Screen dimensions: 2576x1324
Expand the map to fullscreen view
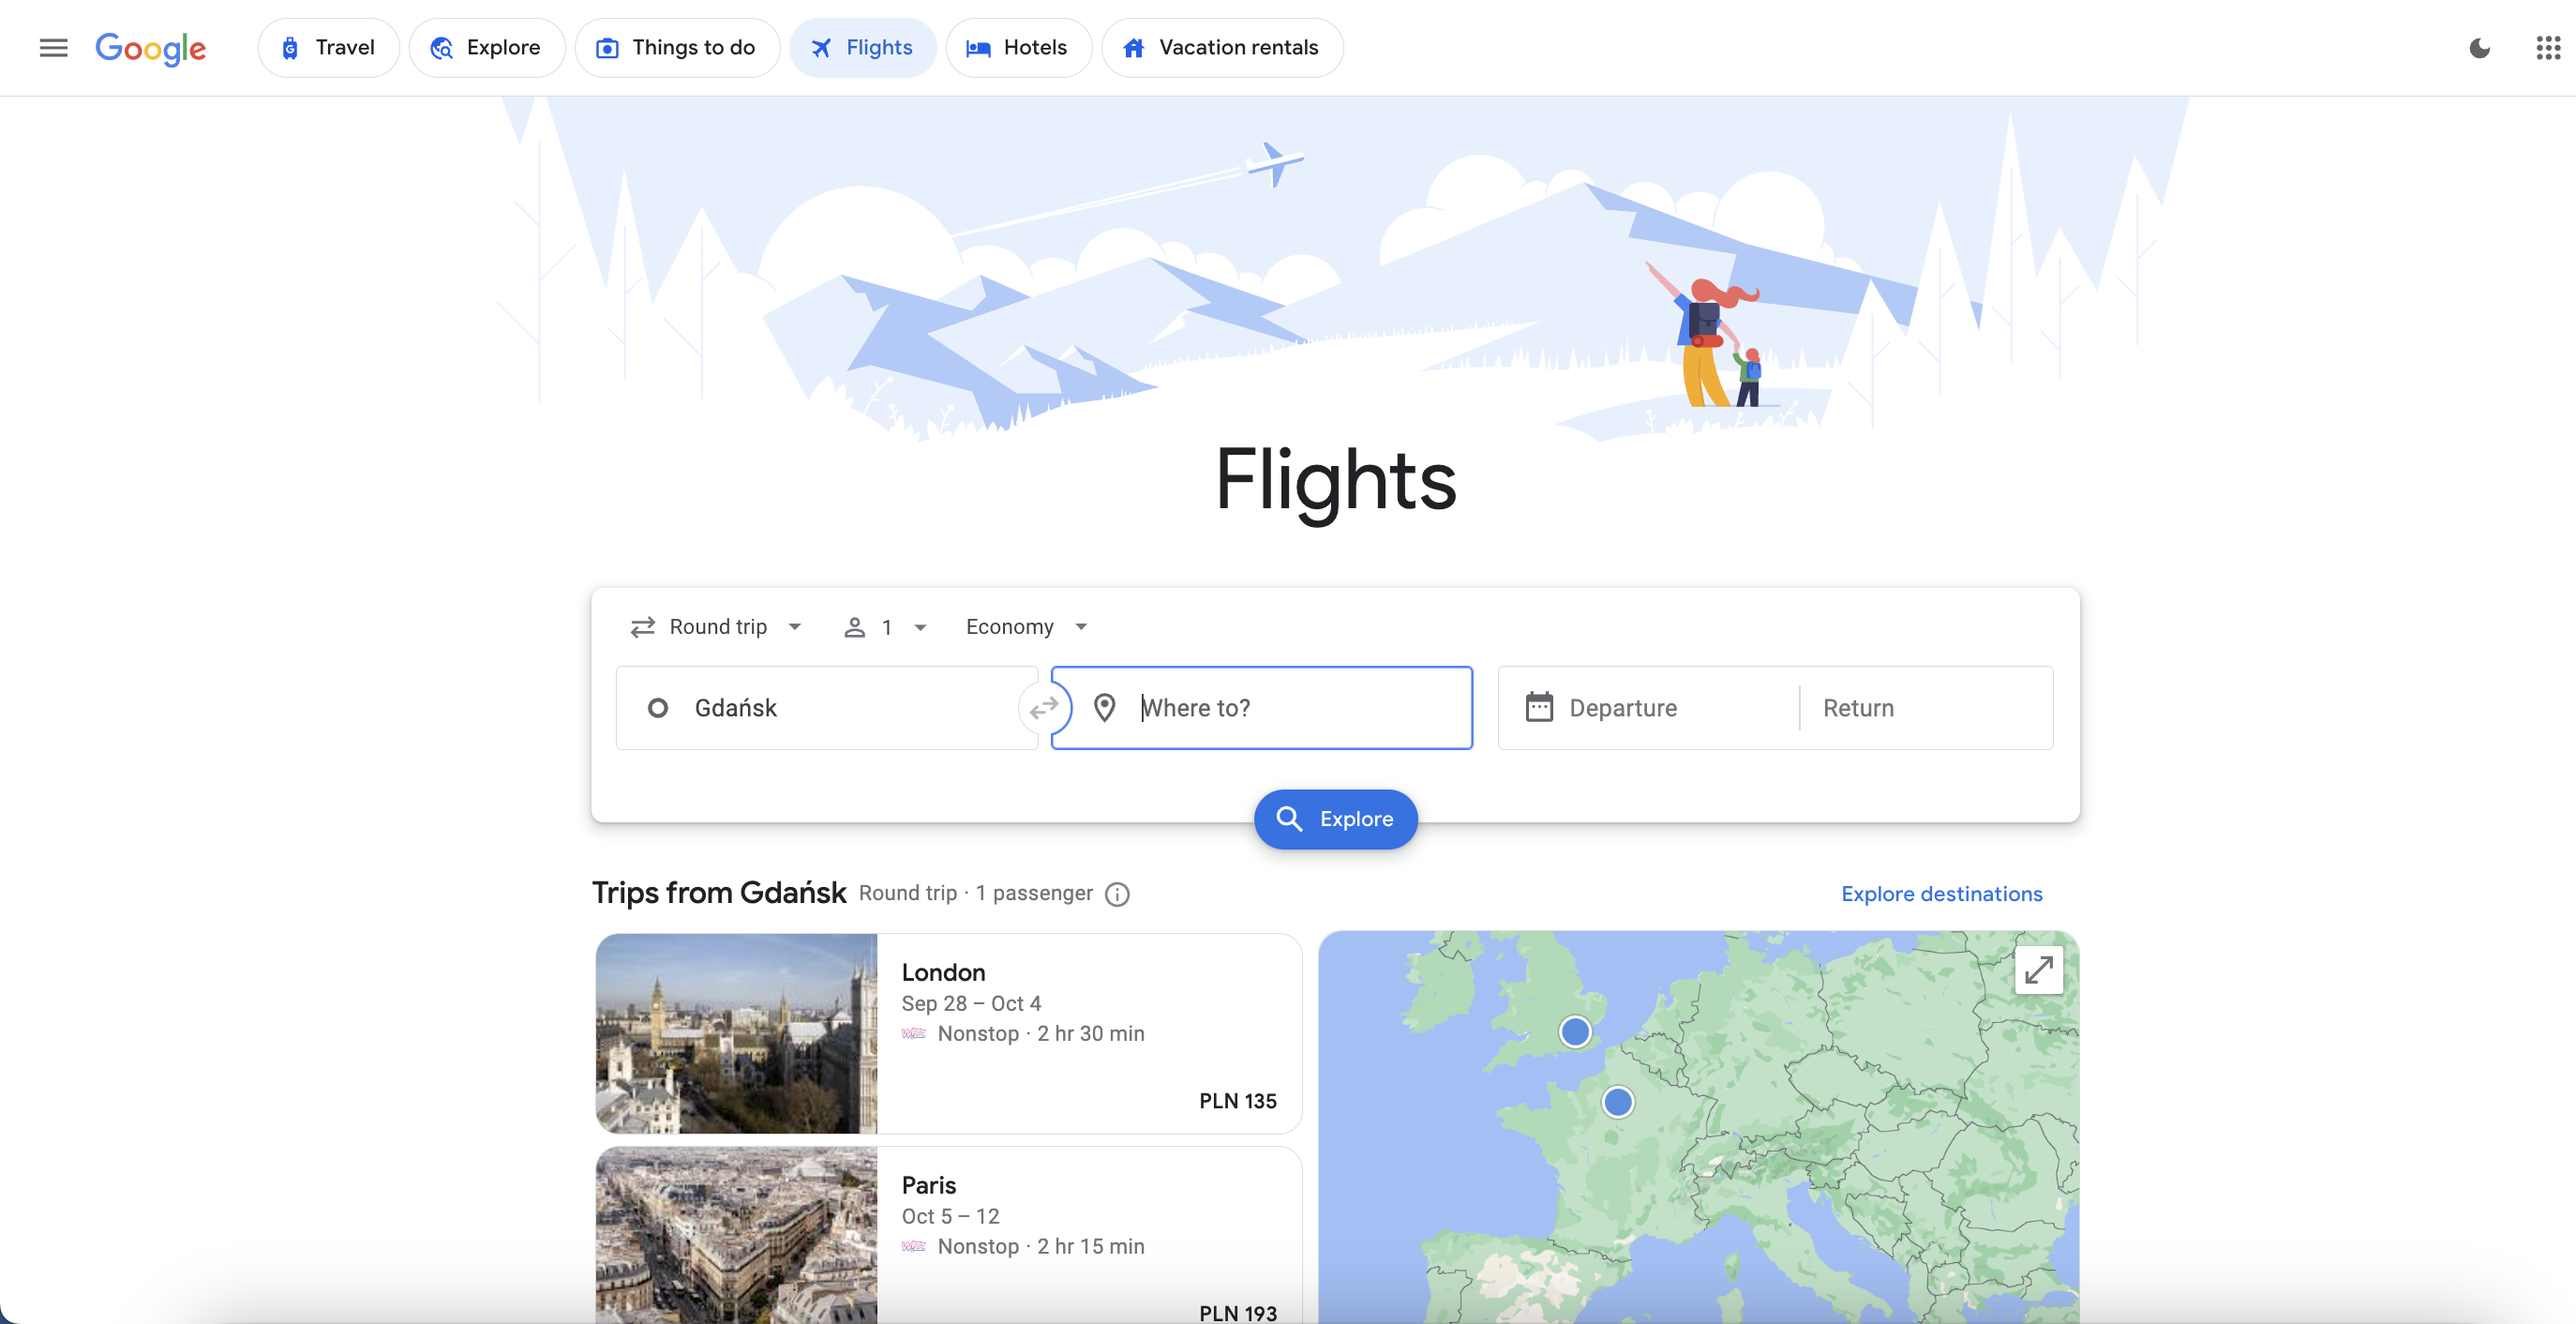click(2039, 969)
